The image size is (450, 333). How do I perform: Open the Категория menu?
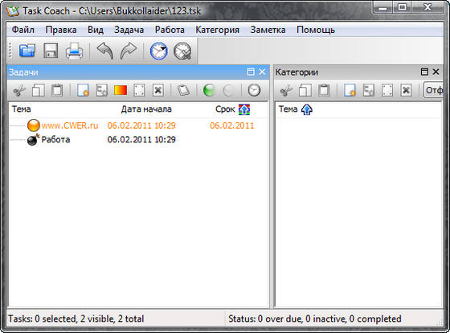[x=217, y=30]
